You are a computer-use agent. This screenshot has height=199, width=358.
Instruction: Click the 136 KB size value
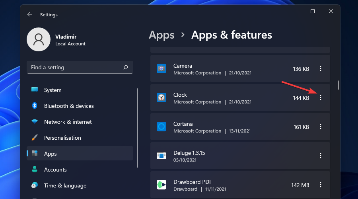point(301,69)
